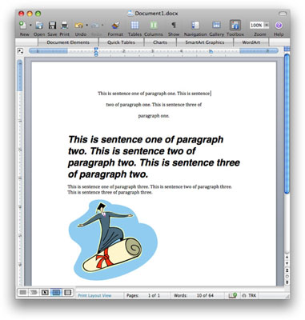
Task: Click the Open file toolbar icon
Action: tap(39, 26)
